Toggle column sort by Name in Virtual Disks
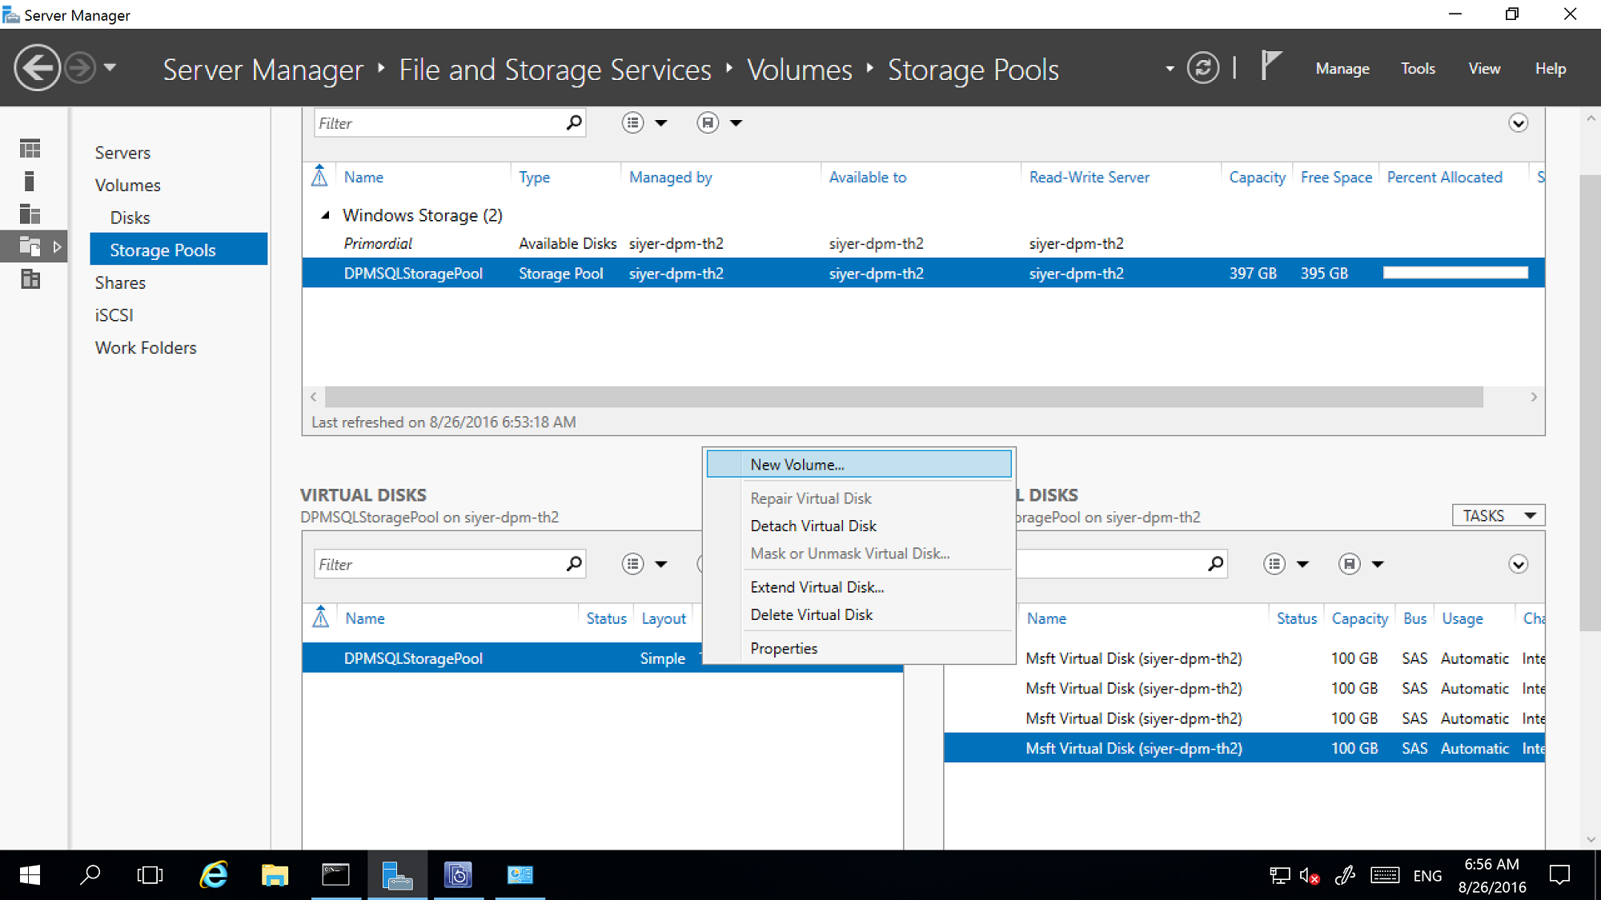Image resolution: width=1601 pixels, height=900 pixels. click(x=363, y=618)
